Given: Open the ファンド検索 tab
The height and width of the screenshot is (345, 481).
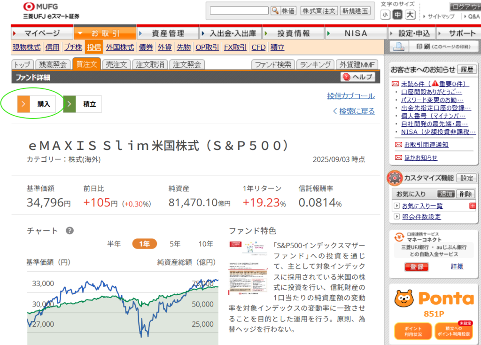Looking at the screenshot, I should (x=273, y=64).
